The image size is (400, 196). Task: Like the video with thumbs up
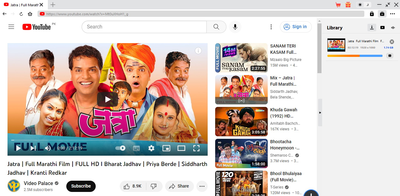127,186
